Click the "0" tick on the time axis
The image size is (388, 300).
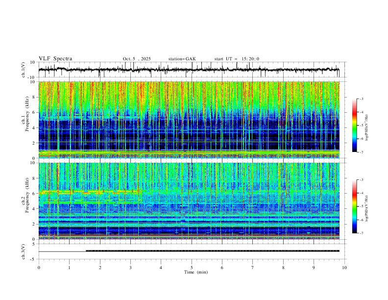click(39, 268)
